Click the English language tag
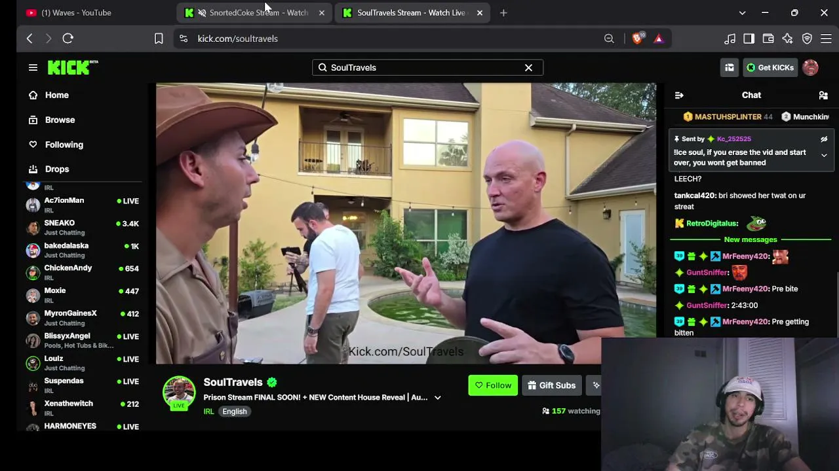 [234, 411]
